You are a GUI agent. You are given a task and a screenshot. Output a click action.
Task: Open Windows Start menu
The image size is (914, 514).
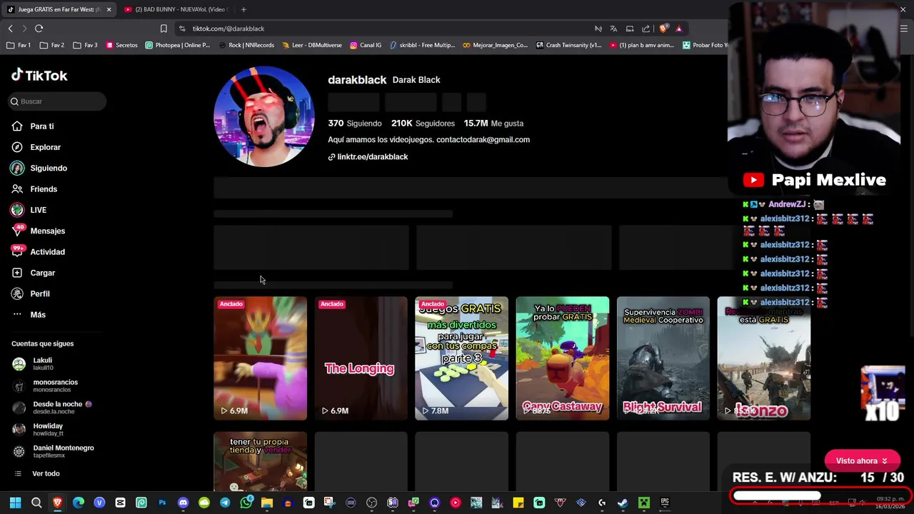pyautogui.click(x=15, y=503)
